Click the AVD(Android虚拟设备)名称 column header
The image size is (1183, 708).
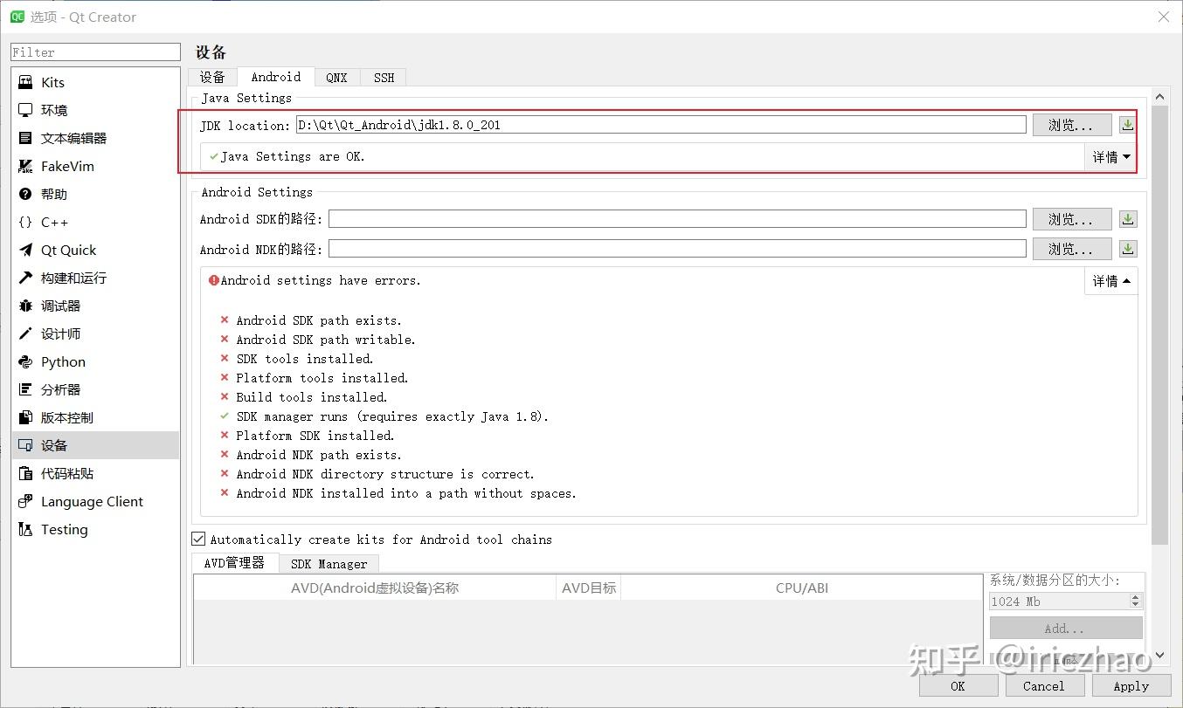pos(375,588)
